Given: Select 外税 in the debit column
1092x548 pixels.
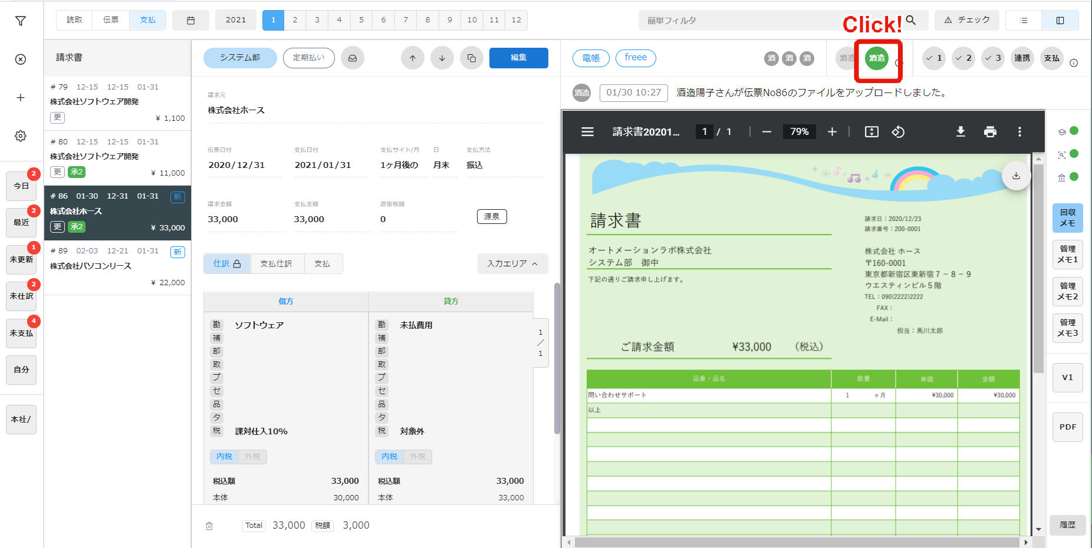Looking at the screenshot, I should coord(252,457).
